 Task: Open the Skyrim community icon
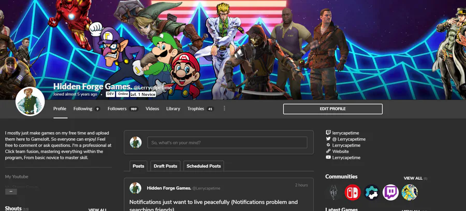coord(333,192)
